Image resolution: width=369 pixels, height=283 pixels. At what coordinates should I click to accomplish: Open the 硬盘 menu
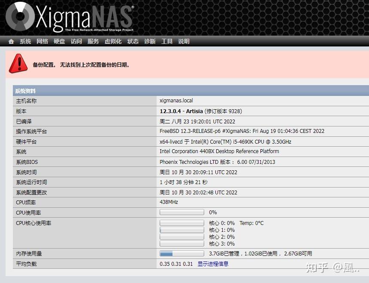coord(59,41)
